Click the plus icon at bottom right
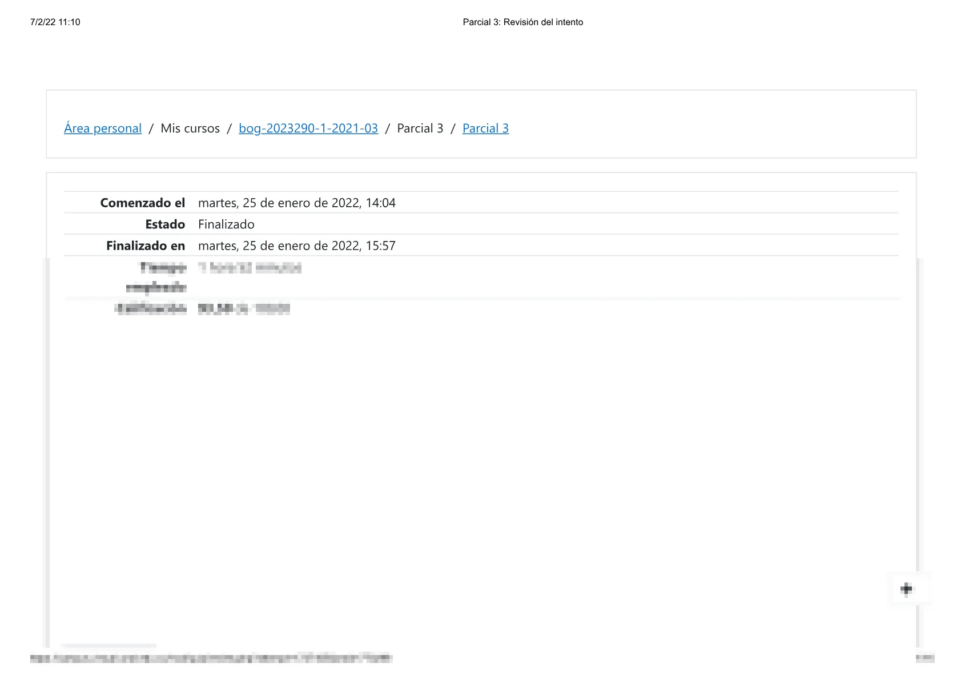The width and height of the screenshot is (961, 679). click(906, 589)
